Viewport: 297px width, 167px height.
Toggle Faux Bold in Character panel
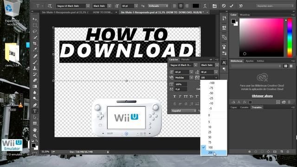(x=174, y=96)
